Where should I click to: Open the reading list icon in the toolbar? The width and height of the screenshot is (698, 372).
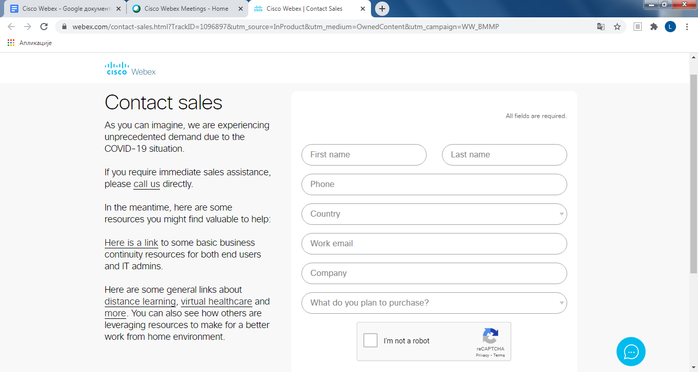click(638, 27)
